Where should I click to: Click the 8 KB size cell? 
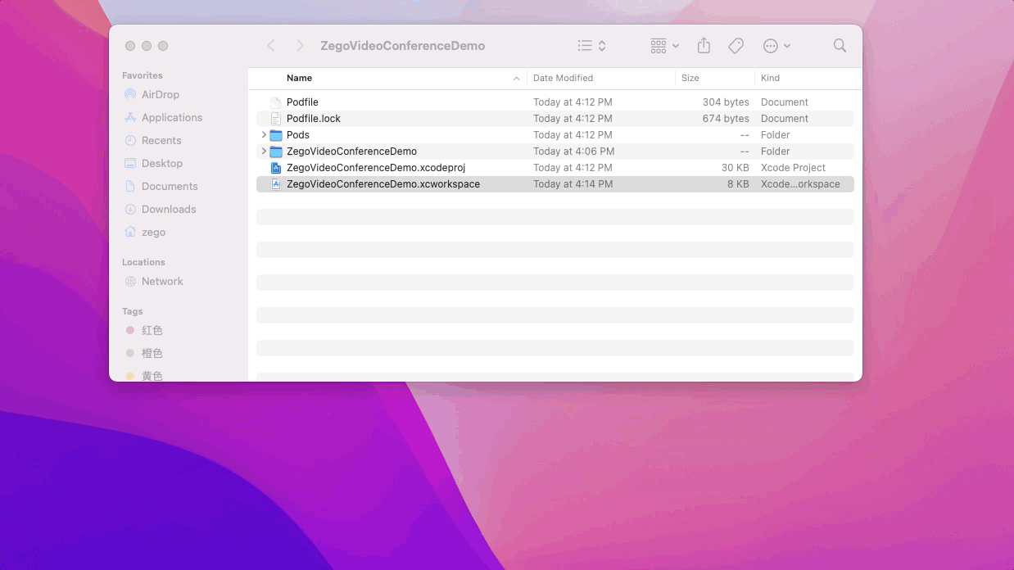click(738, 184)
